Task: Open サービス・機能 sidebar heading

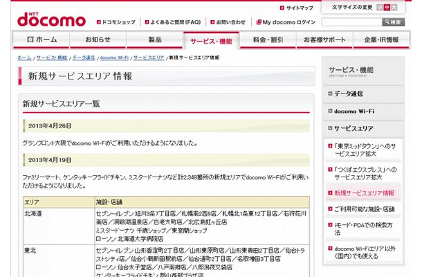Action: (351, 71)
